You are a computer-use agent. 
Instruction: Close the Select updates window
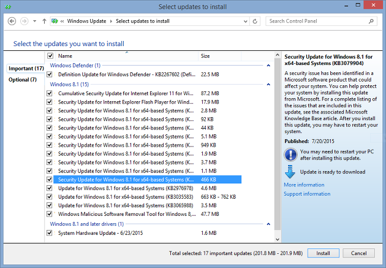click(373, 5)
